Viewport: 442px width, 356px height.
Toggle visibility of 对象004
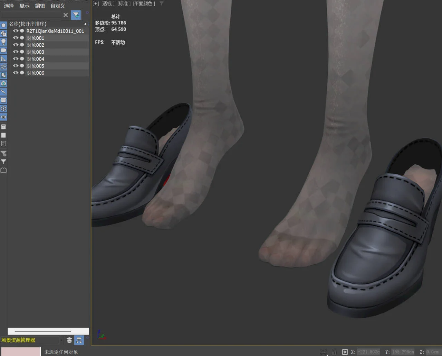point(16,59)
